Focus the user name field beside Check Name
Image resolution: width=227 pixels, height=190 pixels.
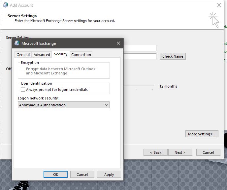click(x=140, y=57)
